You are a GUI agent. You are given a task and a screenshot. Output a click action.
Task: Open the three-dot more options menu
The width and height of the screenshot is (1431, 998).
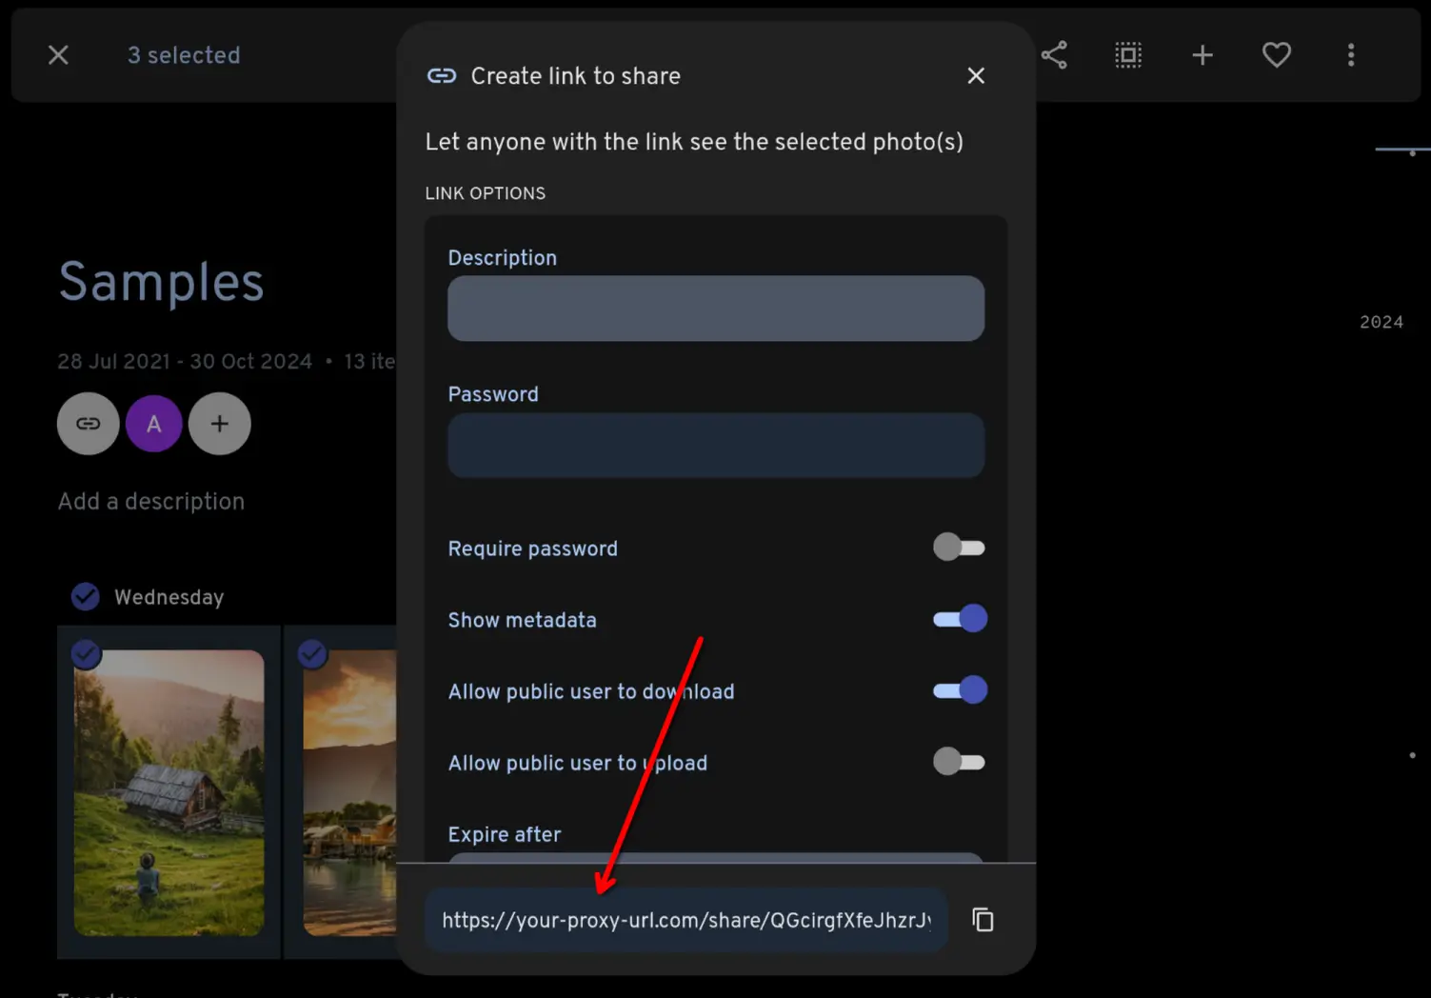pyautogui.click(x=1351, y=55)
